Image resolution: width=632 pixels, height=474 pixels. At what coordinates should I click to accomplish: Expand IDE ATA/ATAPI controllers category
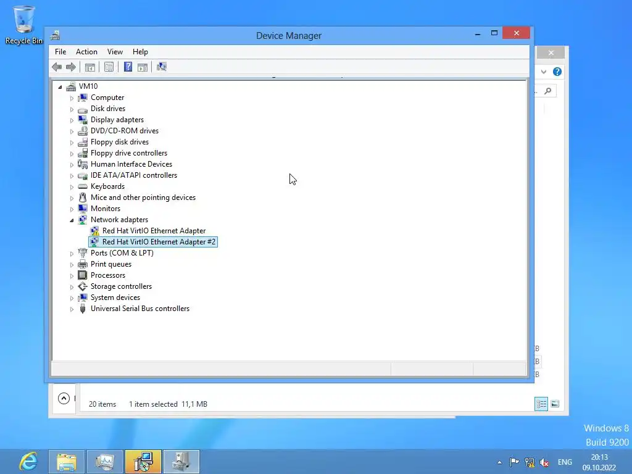tap(72, 176)
